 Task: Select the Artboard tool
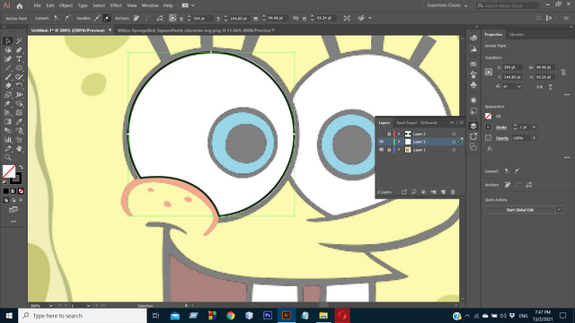coord(19,140)
